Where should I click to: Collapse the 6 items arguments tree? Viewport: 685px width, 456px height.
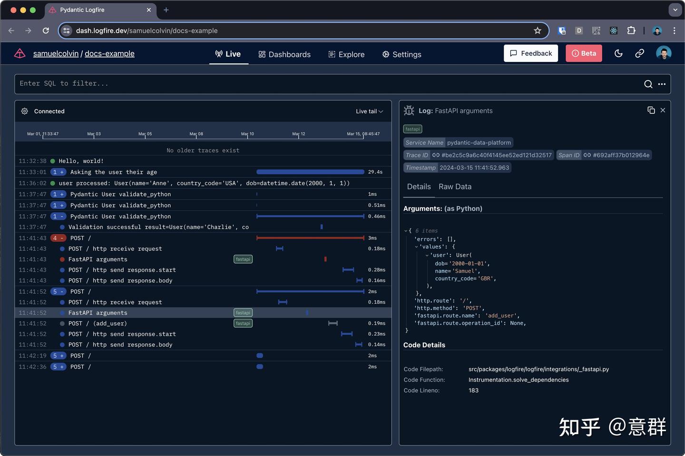[406, 231]
